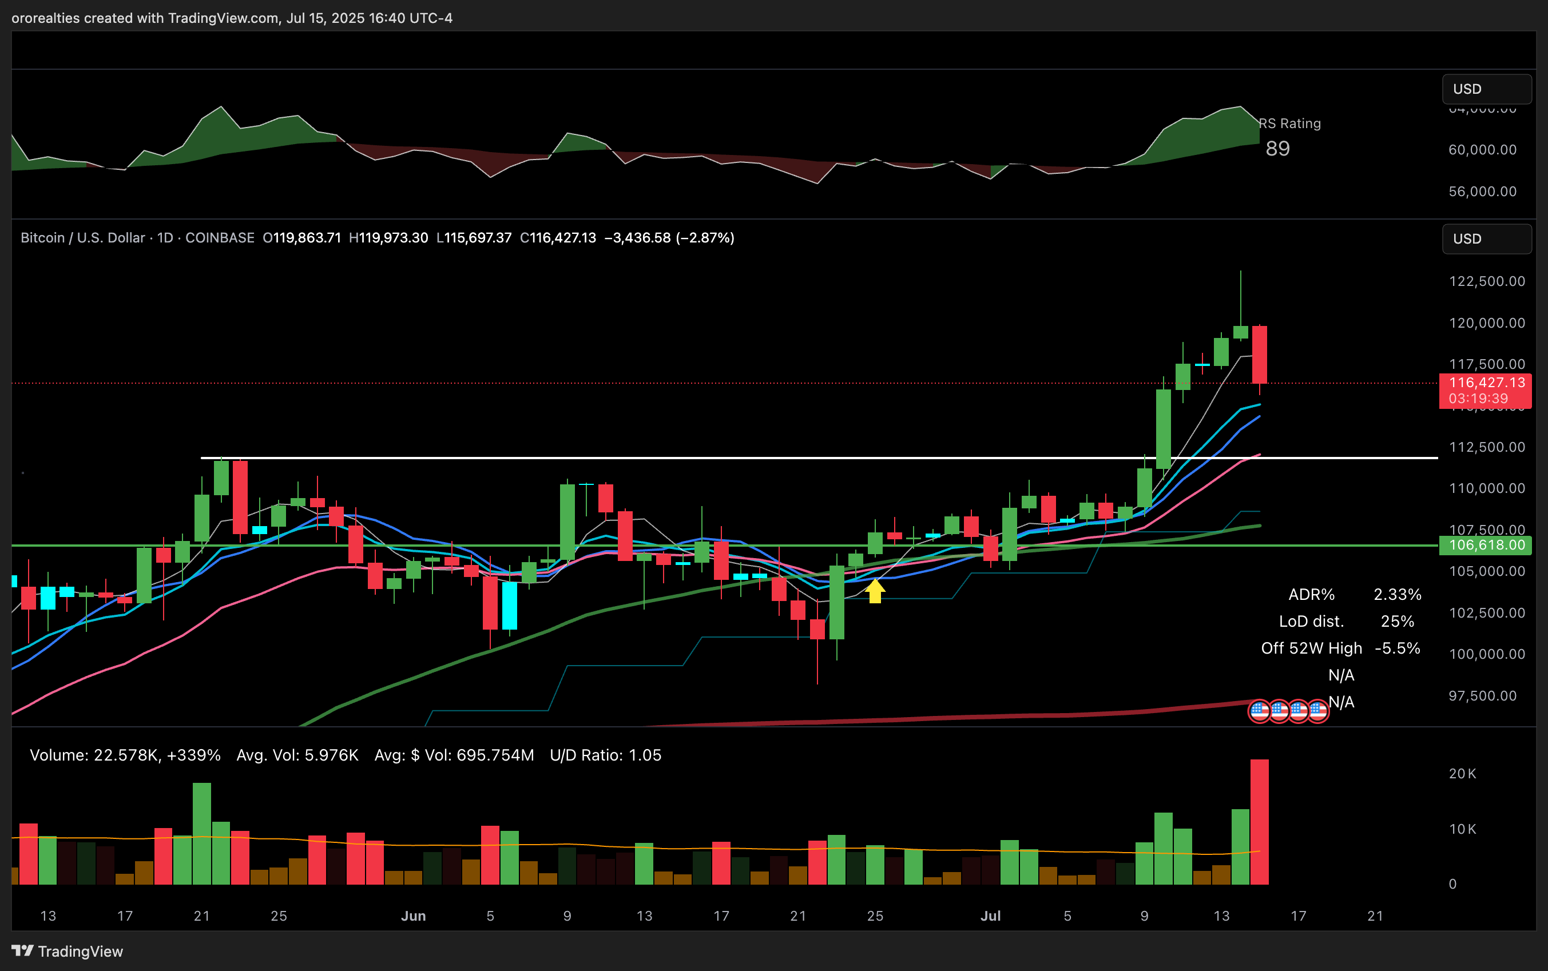
Task: Click the open value O119,863.71
Action: click(x=302, y=238)
